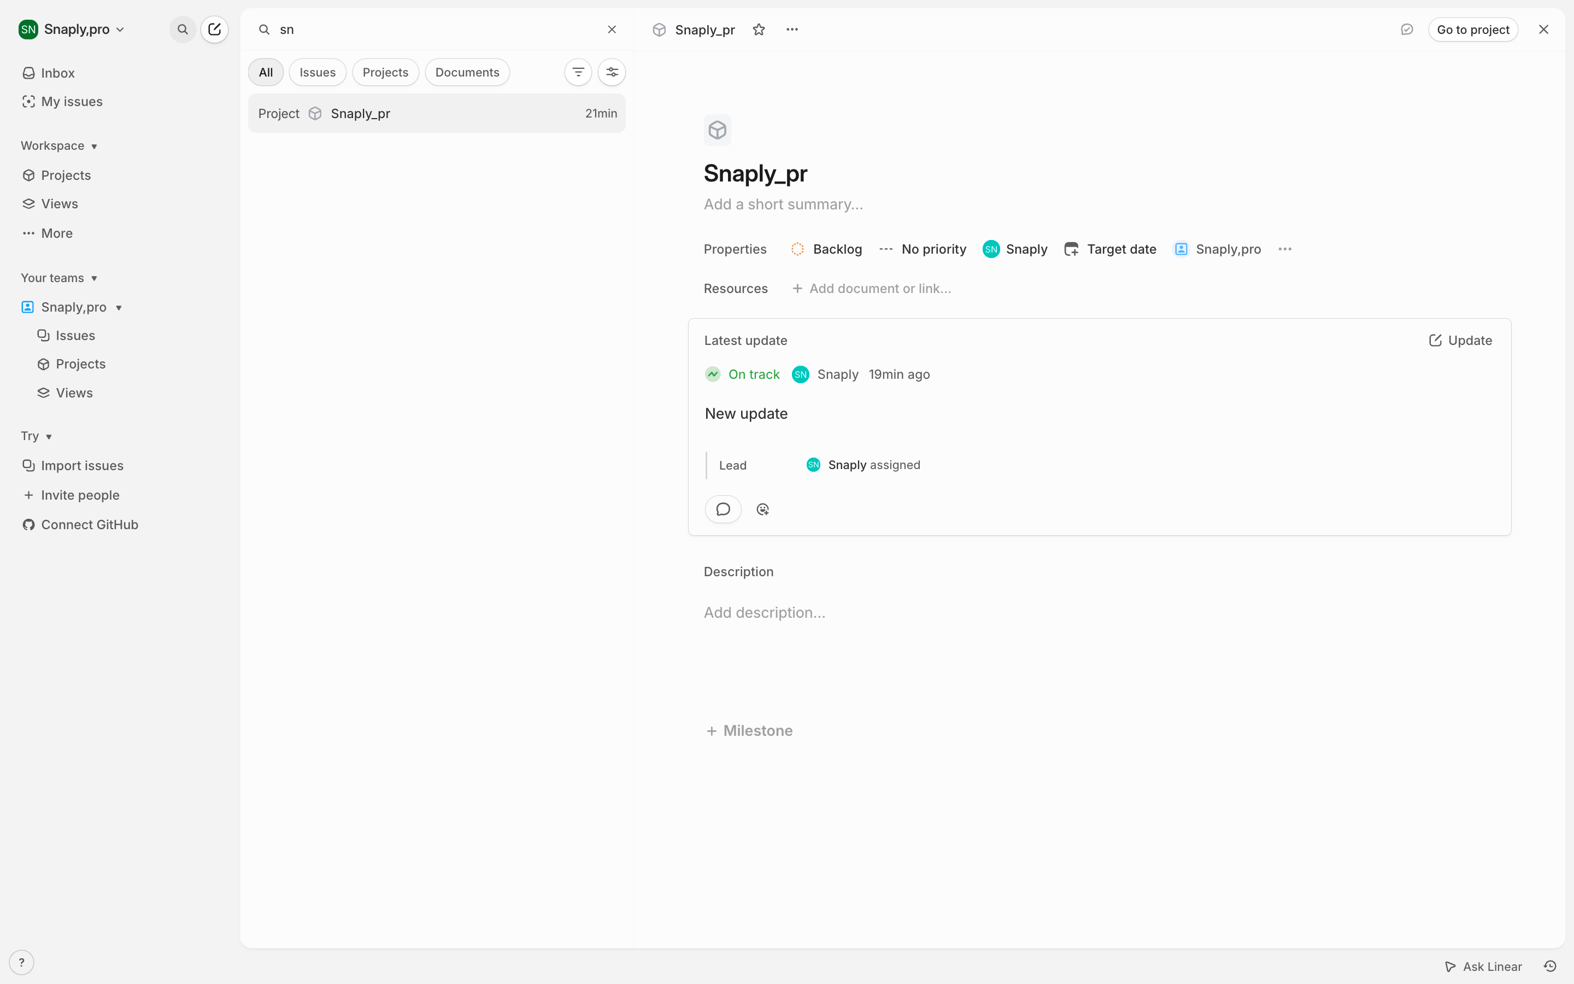Favorite Snaply_pr with the star icon
This screenshot has height=984, width=1574.
click(x=759, y=30)
